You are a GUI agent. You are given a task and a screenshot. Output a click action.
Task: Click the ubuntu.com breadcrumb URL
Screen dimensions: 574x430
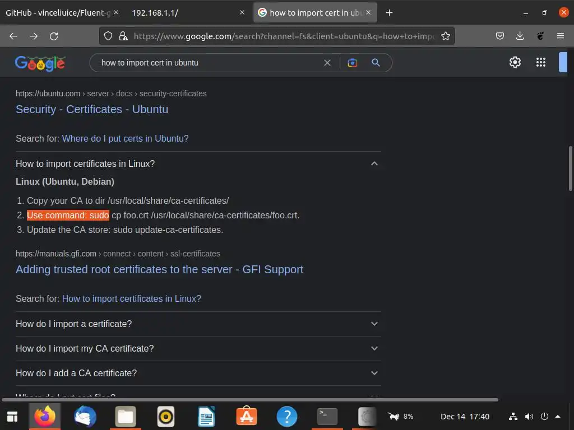tap(111, 94)
